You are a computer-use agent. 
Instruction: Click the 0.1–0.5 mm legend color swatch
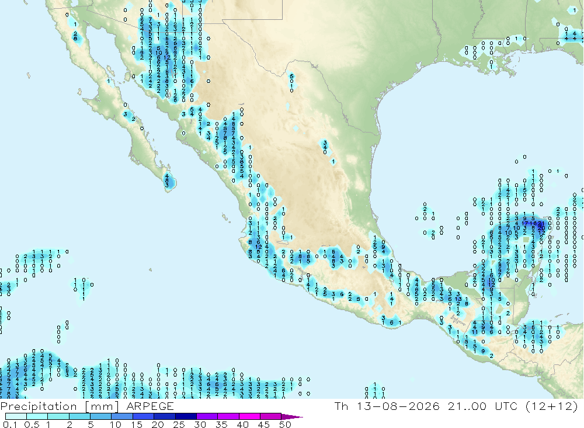(x=16, y=416)
